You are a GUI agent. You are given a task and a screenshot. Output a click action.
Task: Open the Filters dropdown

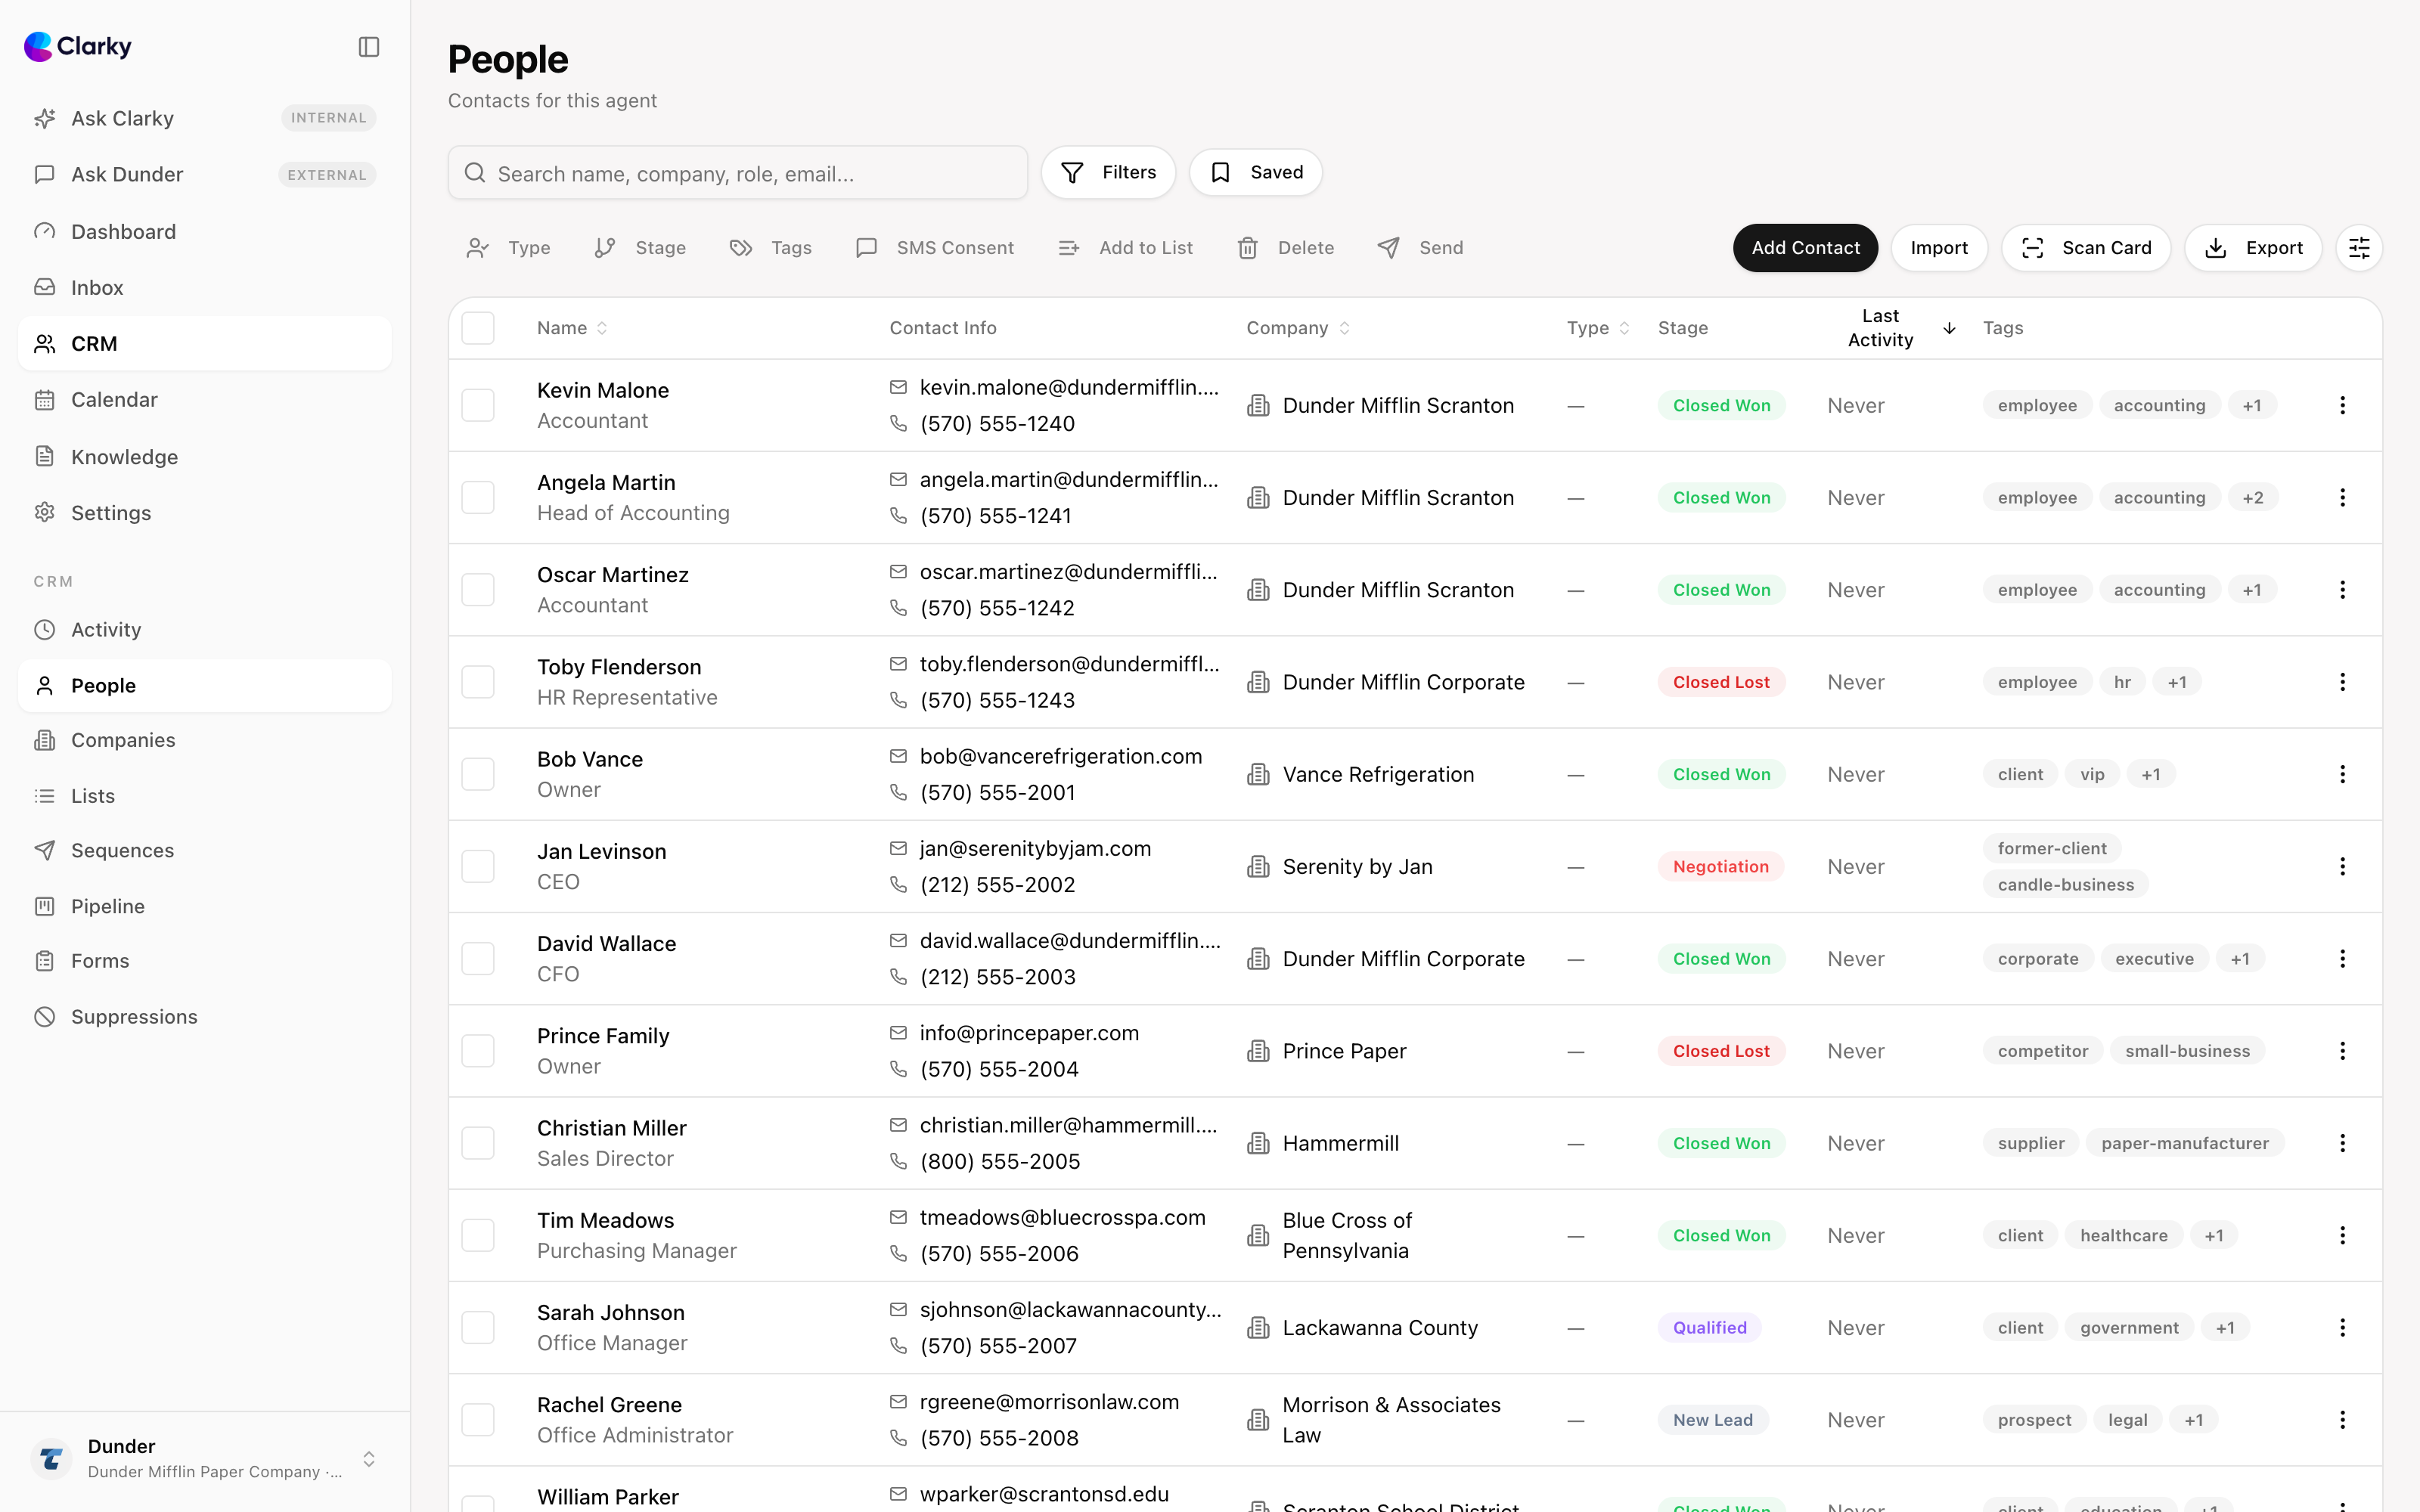tap(1108, 173)
